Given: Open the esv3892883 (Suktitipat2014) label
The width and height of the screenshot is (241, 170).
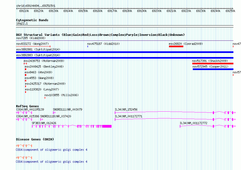Looking at the screenshot, I should (x=38, y=55).
